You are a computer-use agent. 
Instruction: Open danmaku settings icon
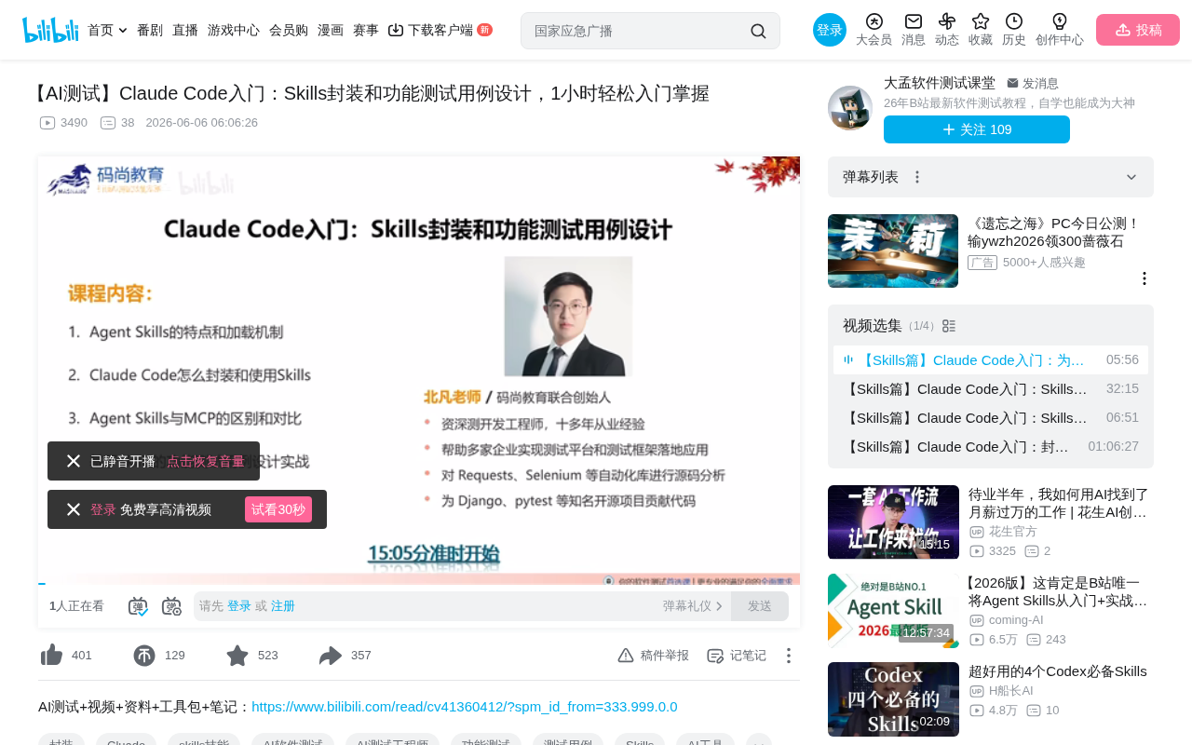pyautogui.click(x=171, y=606)
